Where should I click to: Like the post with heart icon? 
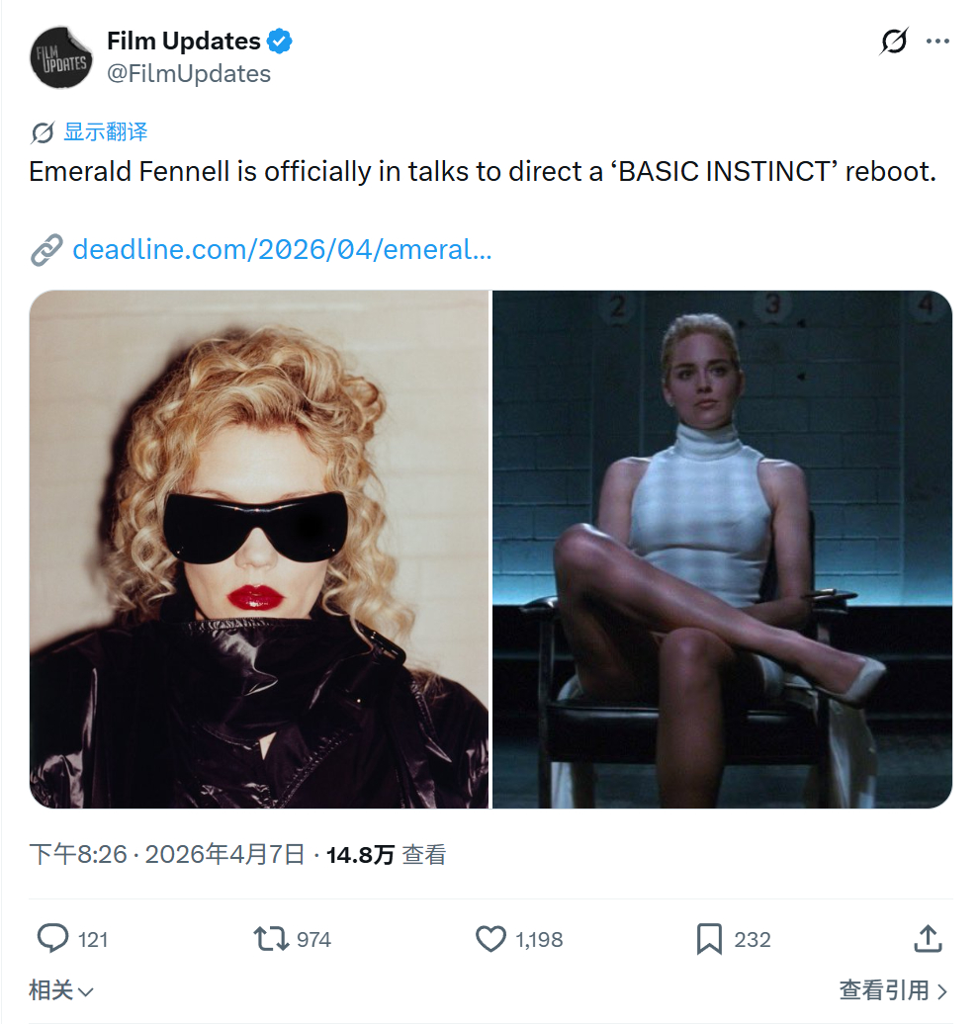click(x=490, y=939)
